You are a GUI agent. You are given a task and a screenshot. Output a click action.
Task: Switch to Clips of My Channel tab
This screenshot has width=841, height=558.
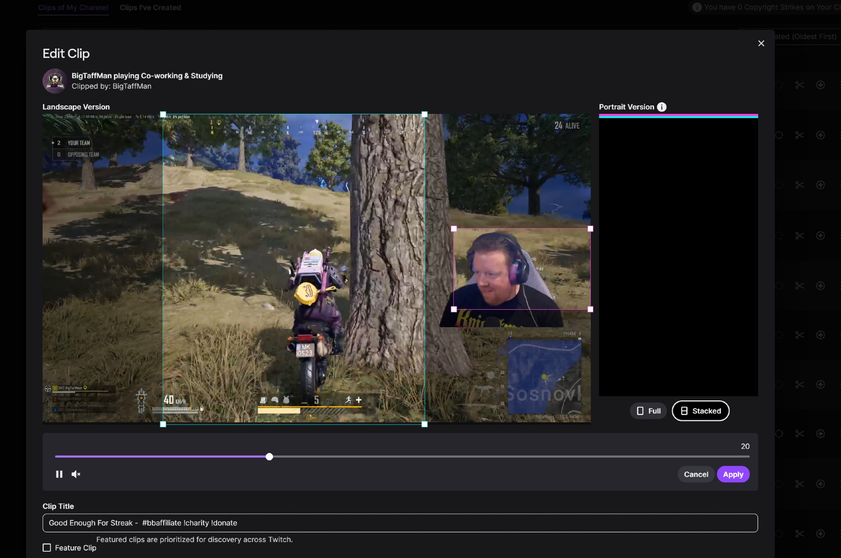[x=73, y=8]
